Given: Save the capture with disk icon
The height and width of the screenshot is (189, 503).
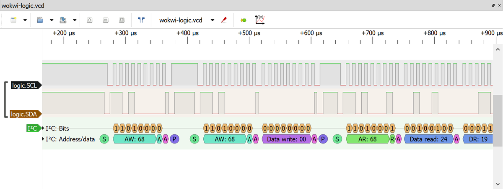Looking at the screenshot, I should coord(63,20).
